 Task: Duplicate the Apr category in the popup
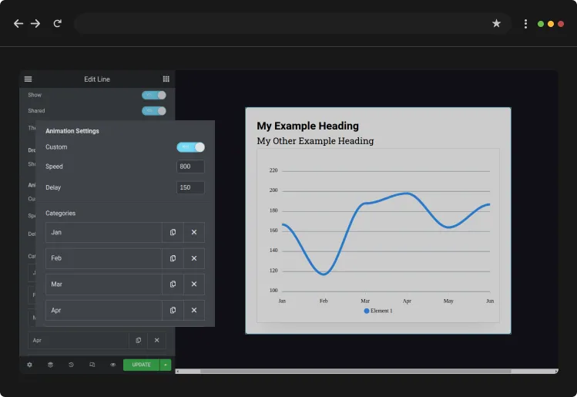click(x=173, y=311)
